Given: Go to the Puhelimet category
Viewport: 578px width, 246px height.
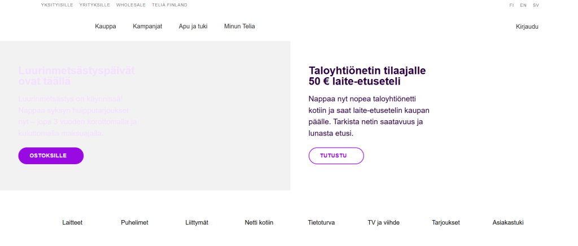Looking at the screenshot, I should [134, 223].
